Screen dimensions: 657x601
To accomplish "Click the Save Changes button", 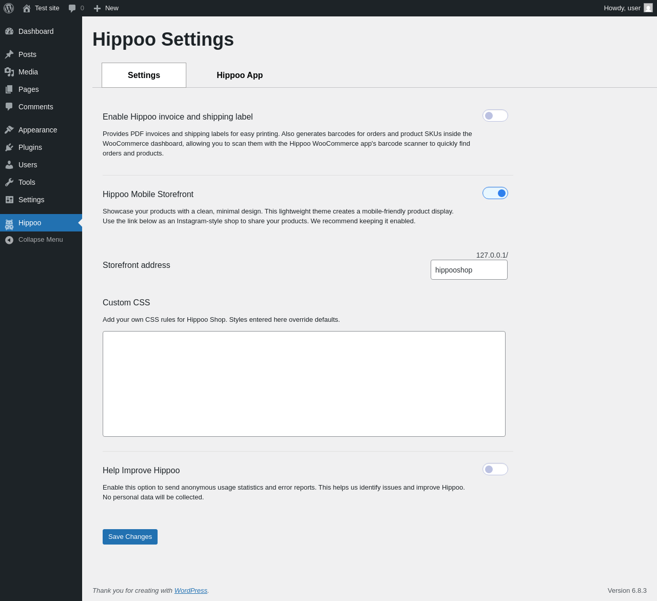I will coord(130,537).
